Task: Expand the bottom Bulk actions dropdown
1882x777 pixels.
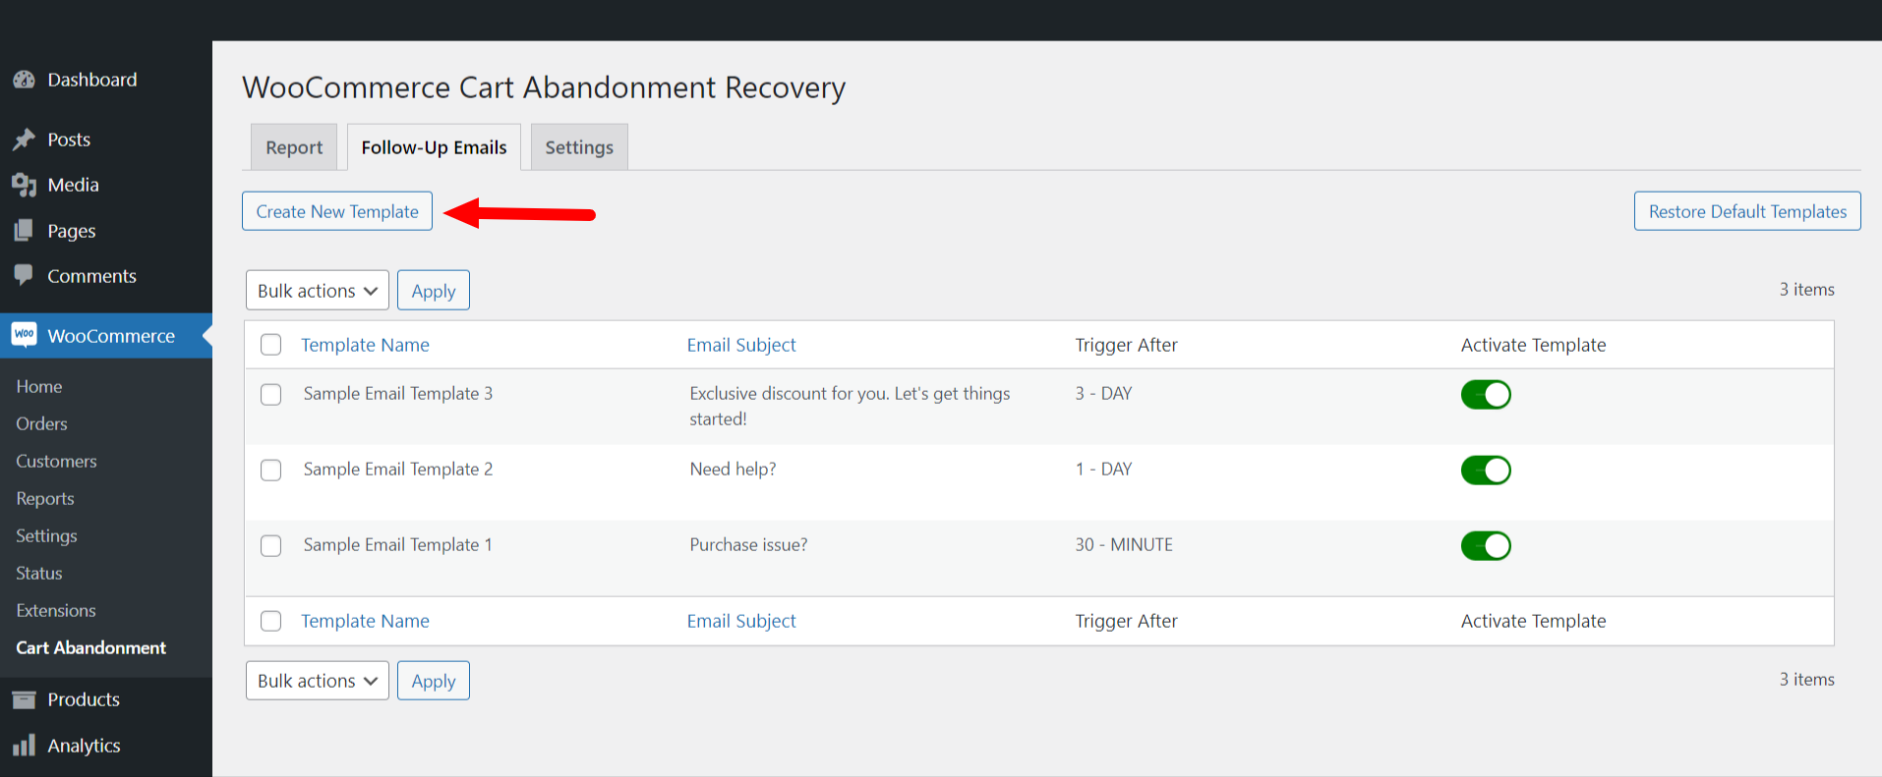Action: tap(317, 681)
